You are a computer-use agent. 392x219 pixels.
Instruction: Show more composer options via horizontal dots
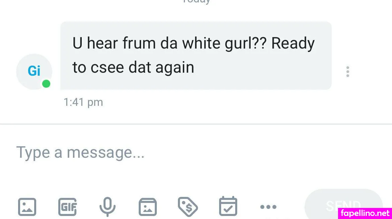(x=268, y=207)
